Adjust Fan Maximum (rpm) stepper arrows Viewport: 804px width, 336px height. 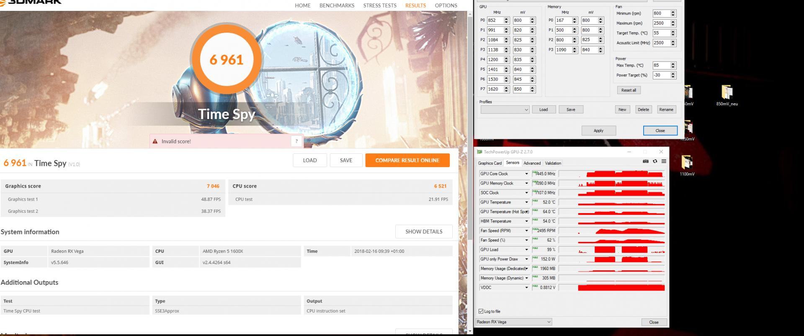[673, 23]
